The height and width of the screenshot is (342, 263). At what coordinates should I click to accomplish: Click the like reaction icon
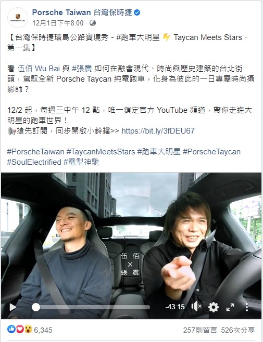[11, 329]
